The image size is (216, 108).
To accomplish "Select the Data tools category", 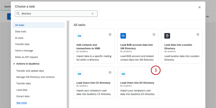I will (21, 32).
